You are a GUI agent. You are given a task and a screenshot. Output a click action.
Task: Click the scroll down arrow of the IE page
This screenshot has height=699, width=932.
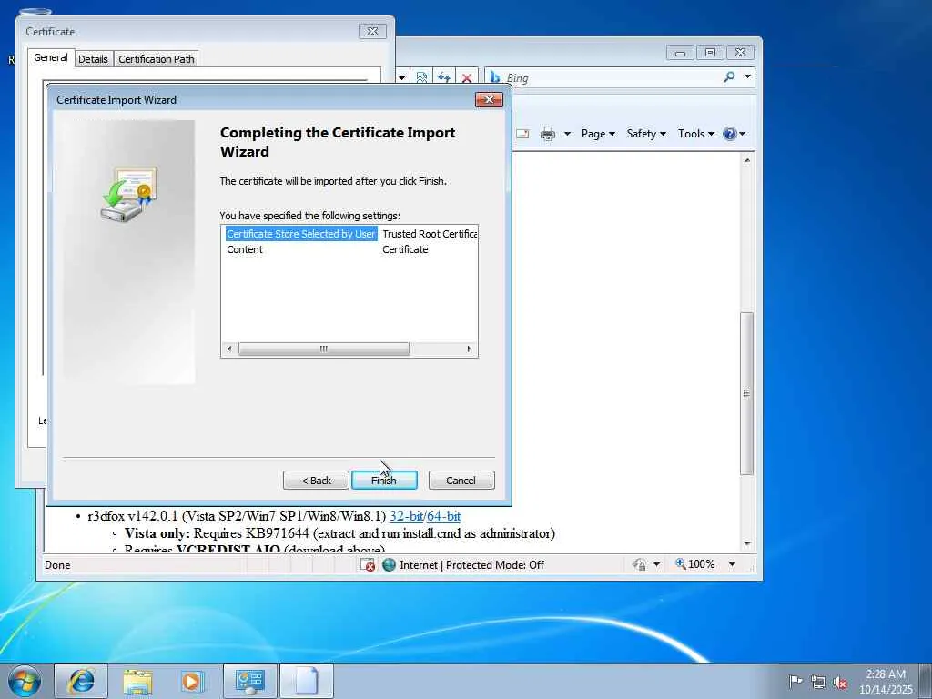pyautogui.click(x=747, y=544)
